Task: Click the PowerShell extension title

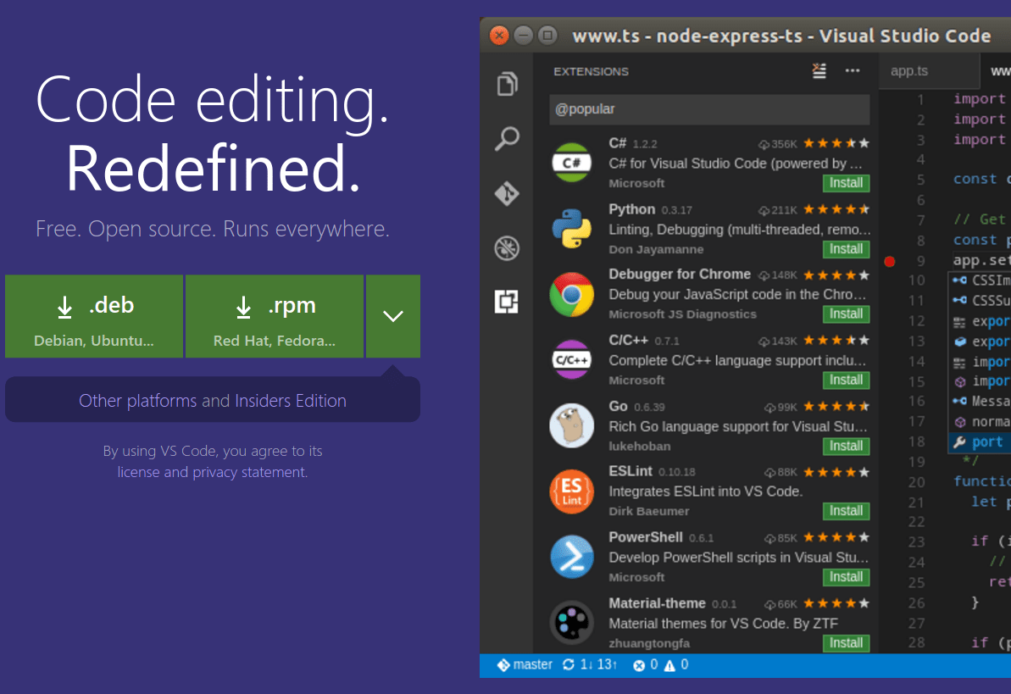Action: (x=646, y=537)
